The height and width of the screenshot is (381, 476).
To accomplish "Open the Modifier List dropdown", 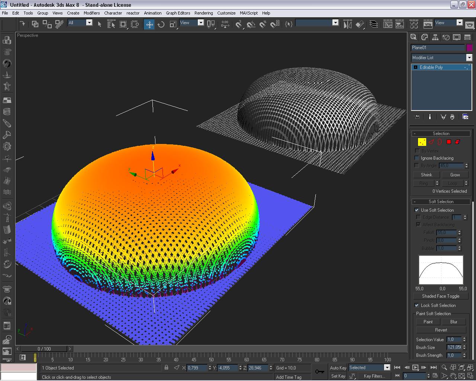I will [x=469, y=58].
